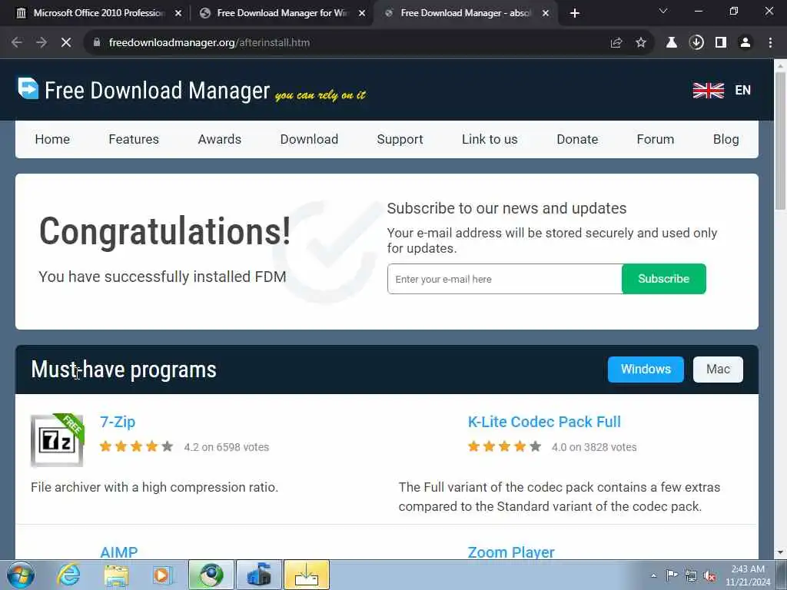Click the 7-Zip program icon
Image resolution: width=787 pixels, height=590 pixels.
(57, 440)
